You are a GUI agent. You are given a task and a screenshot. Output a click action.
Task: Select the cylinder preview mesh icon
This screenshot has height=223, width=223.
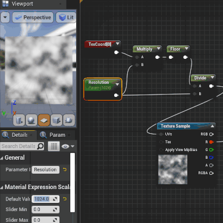click(x=19, y=120)
